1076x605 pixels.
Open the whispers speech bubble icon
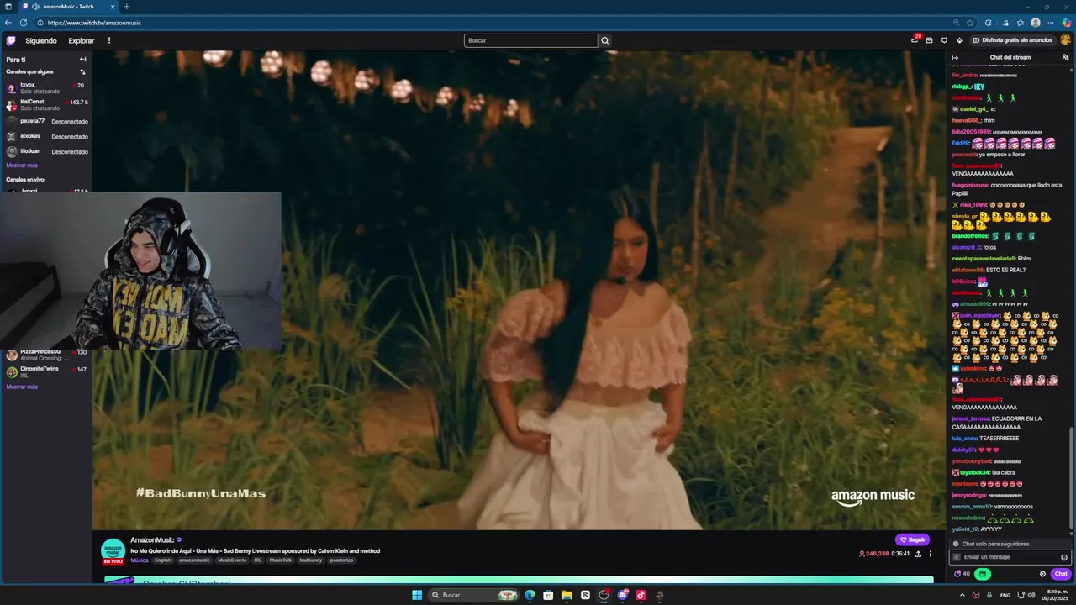[944, 40]
